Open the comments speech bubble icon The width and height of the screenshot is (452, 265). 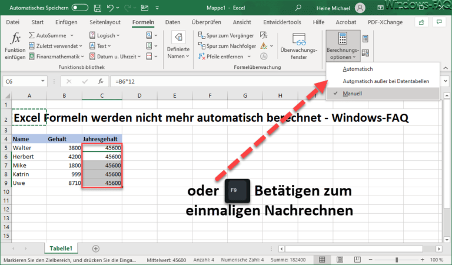point(439,22)
